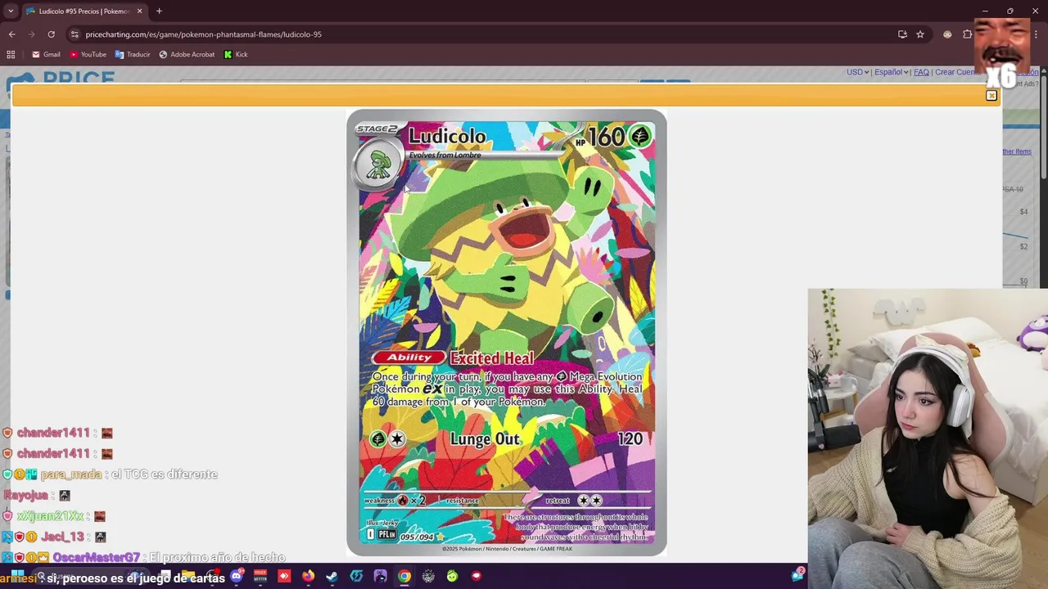This screenshot has height=589, width=1048.
Task: Install app icon in address bar
Action: pos(902,34)
